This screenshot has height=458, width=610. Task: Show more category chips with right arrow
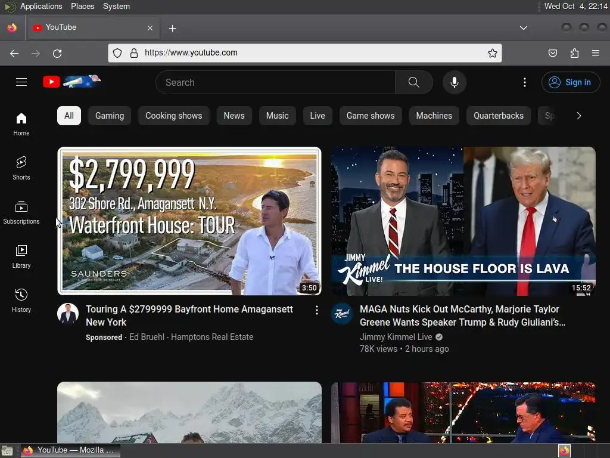579,116
